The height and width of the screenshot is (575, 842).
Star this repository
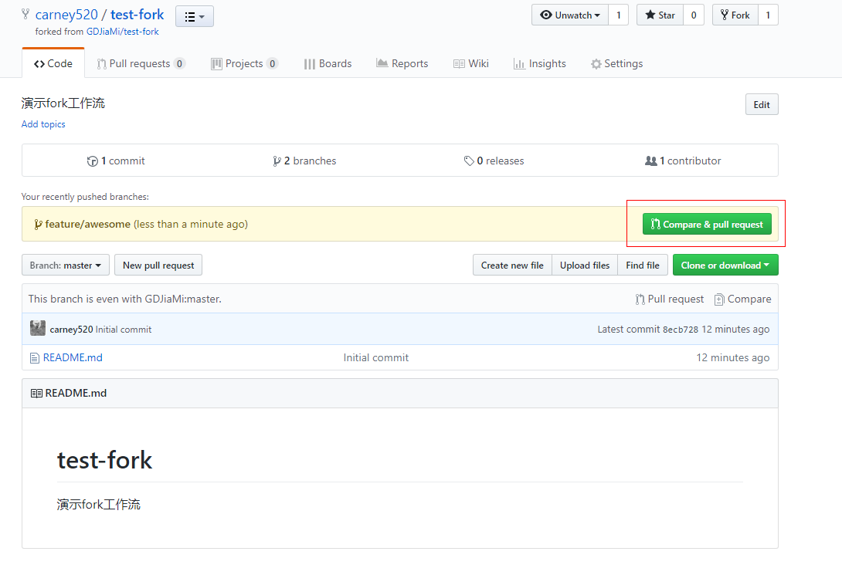click(x=660, y=14)
